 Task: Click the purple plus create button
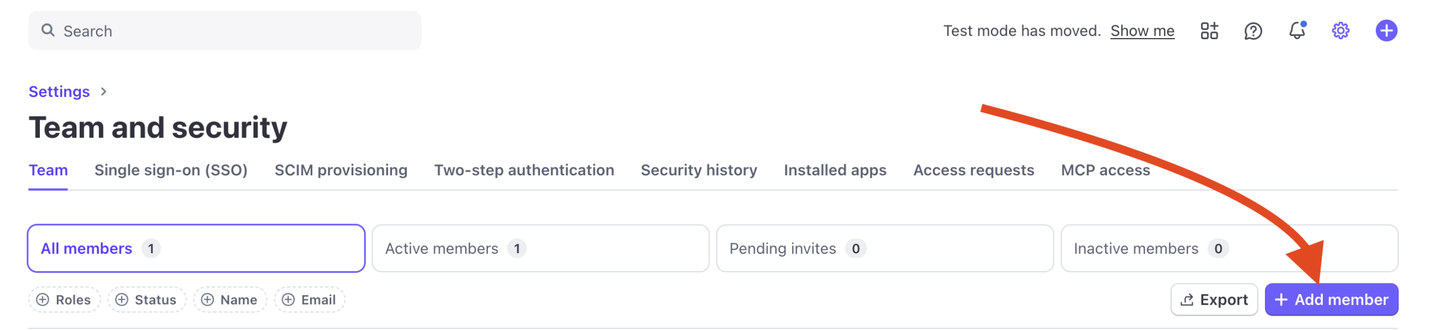coord(1386,31)
